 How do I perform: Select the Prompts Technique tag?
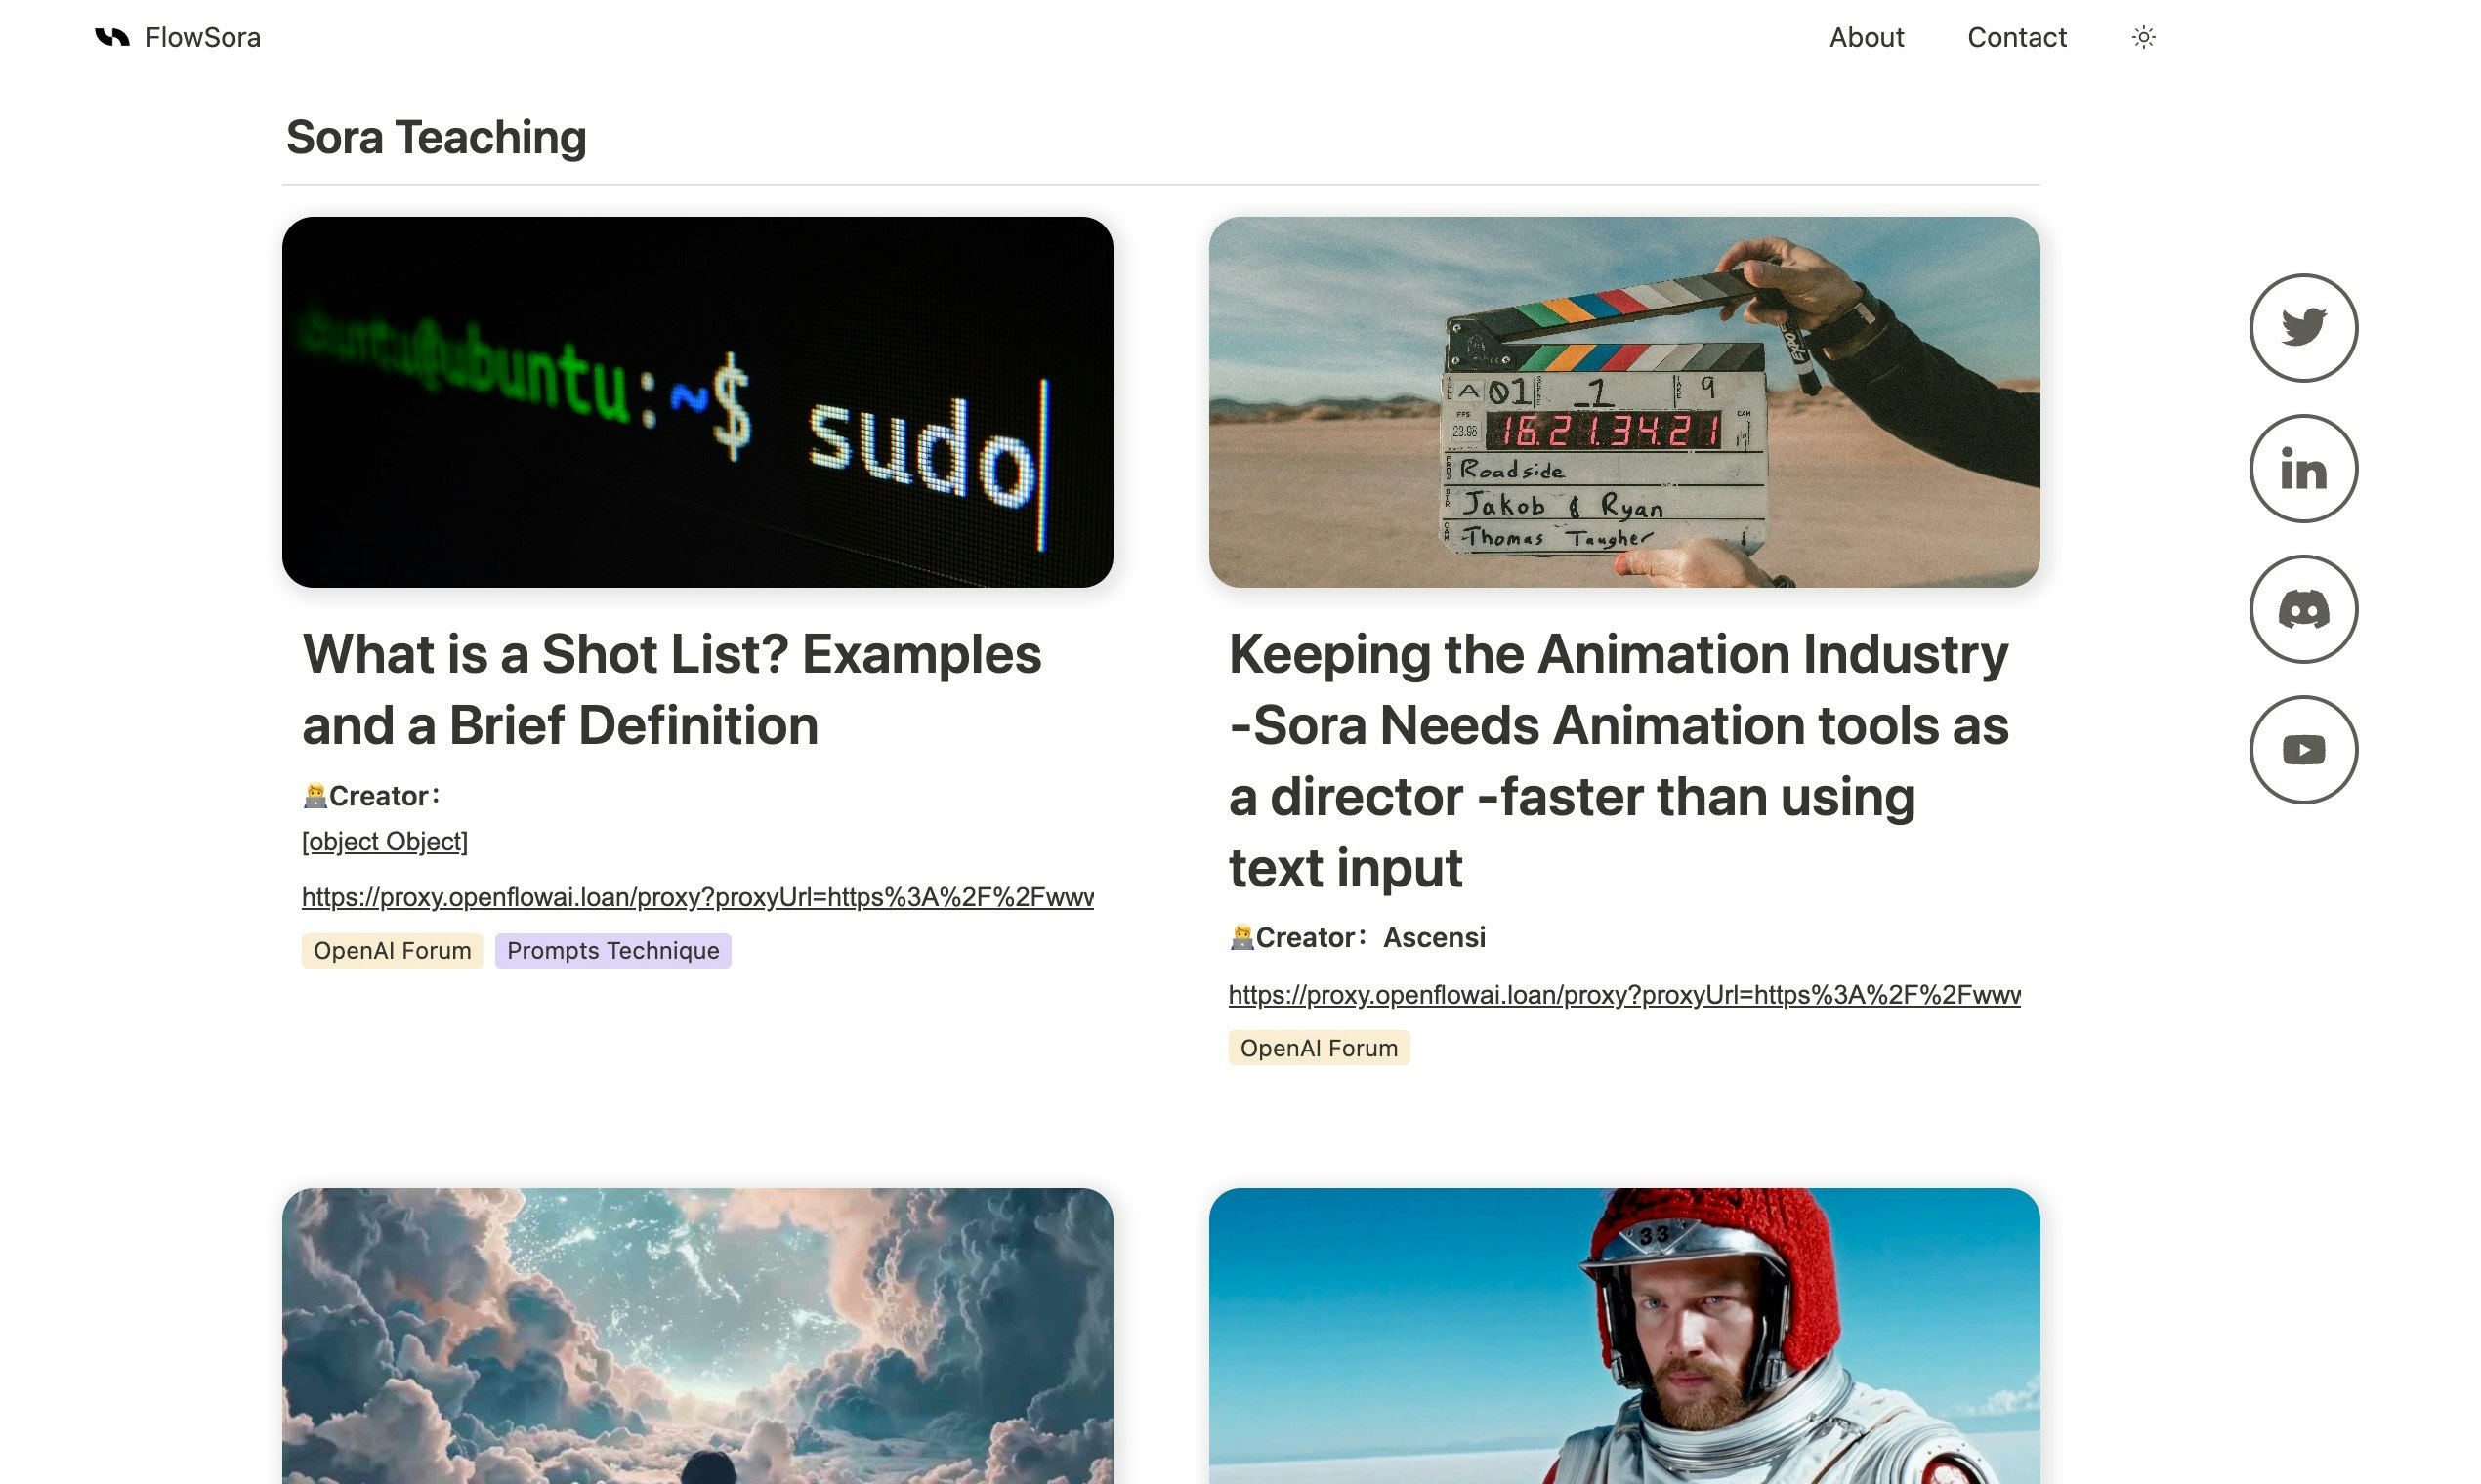coord(612,951)
